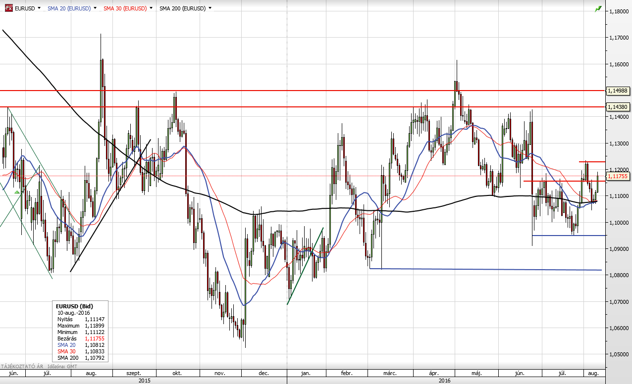632x384 pixels.
Task: Click the Bezárás row in info box
Action: point(81,338)
